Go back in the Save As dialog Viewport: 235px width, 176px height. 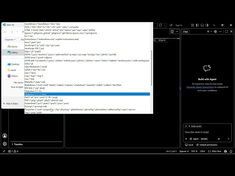click(x=6, y=32)
